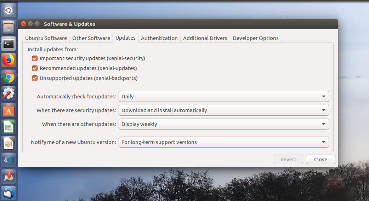Open Ubuntu Software center icon
This screenshot has height=201, width=369.
click(8, 110)
